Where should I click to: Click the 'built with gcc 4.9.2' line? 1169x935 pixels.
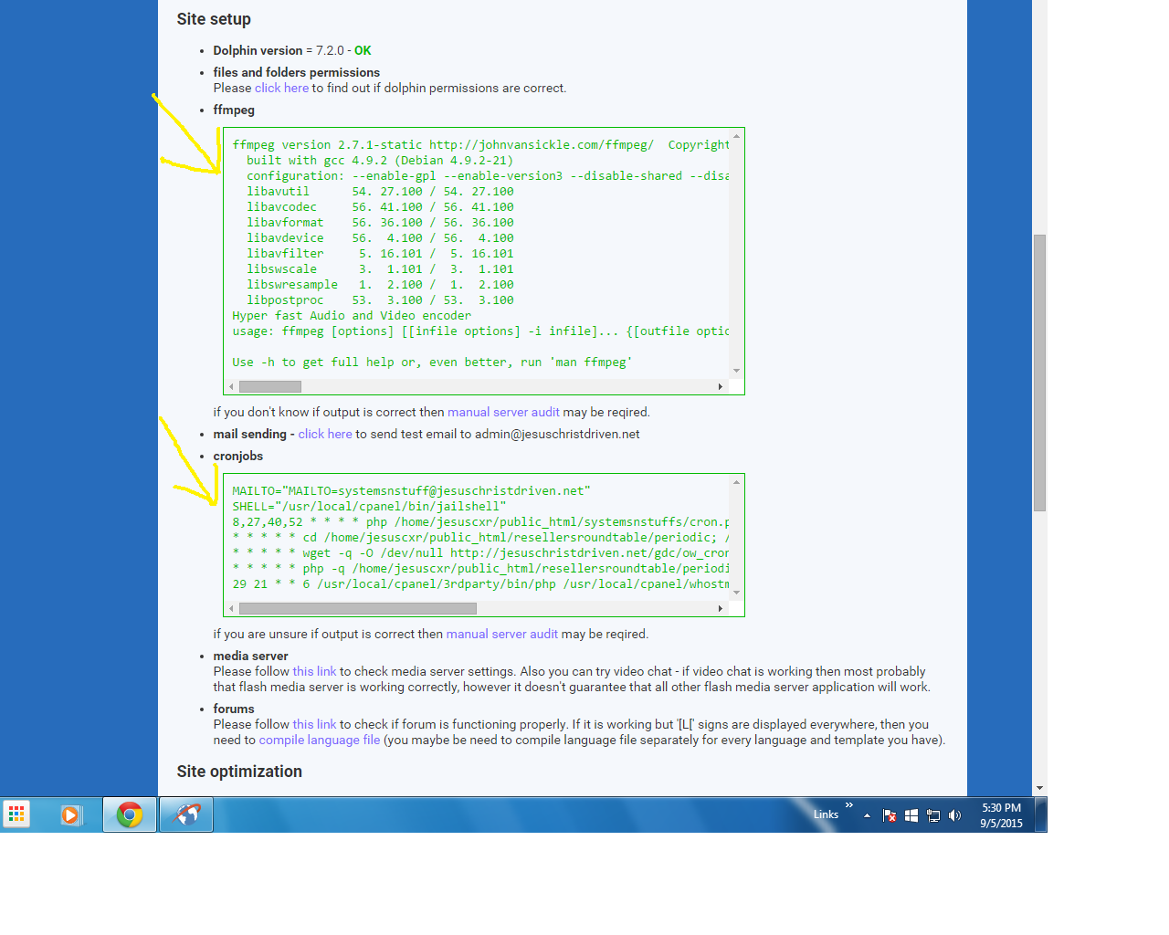tap(380, 160)
